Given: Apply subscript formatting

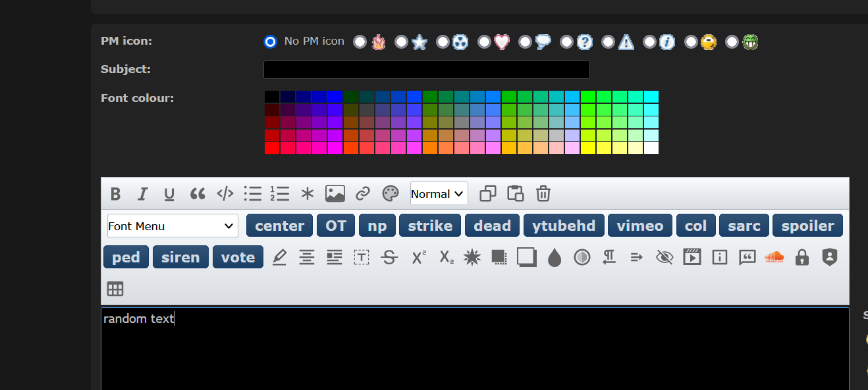Looking at the screenshot, I should [x=447, y=257].
